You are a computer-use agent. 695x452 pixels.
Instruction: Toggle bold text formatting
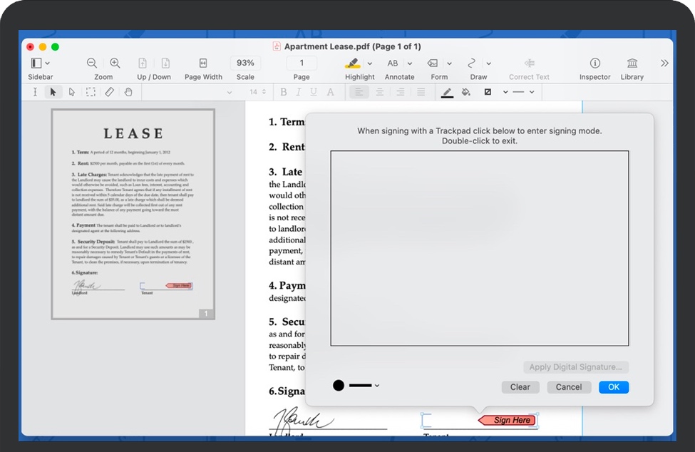point(283,91)
